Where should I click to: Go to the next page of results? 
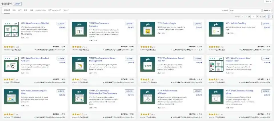(x=267, y=17)
